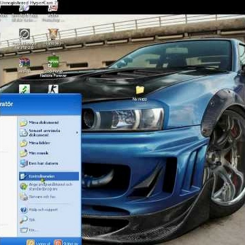
Task: Expand the Senast använda dokument submenu arrow
Action: (x=77, y=133)
